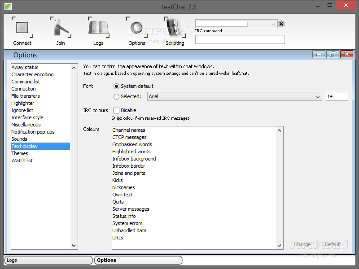
Task: Select Nicknames colour entry
Action: tap(194, 187)
